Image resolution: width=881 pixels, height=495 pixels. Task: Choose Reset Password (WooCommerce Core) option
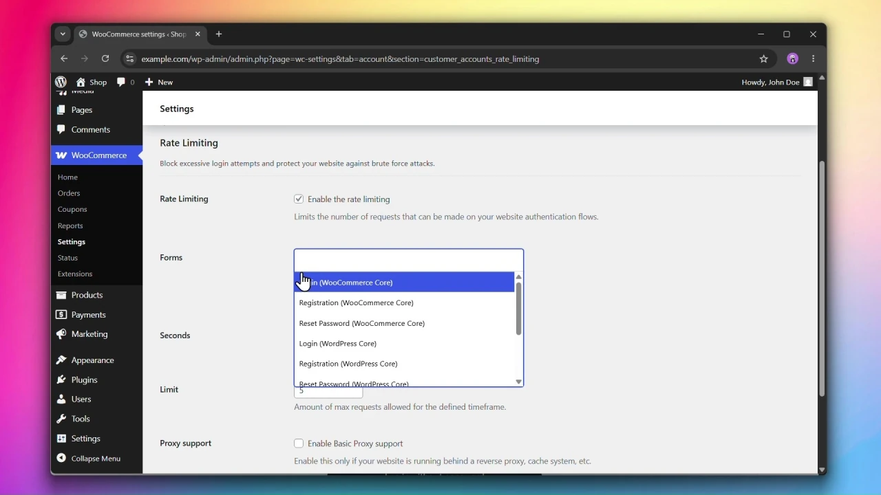pos(405,324)
